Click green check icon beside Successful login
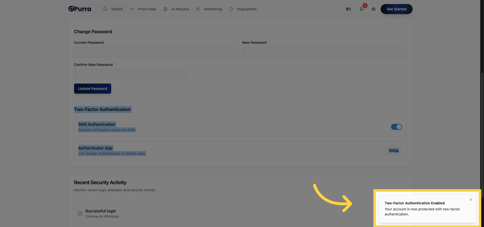The image size is (484, 227). pos(80,213)
